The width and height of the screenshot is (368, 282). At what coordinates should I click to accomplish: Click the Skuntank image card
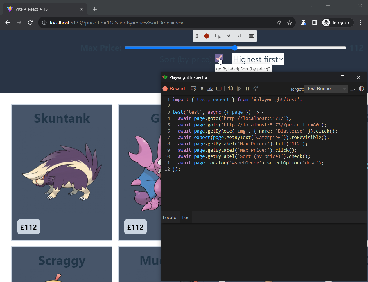(62, 172)
